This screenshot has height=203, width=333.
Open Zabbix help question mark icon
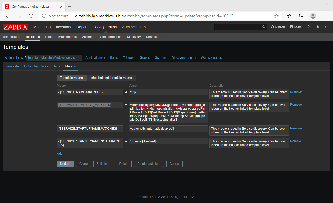coord(309,27)
